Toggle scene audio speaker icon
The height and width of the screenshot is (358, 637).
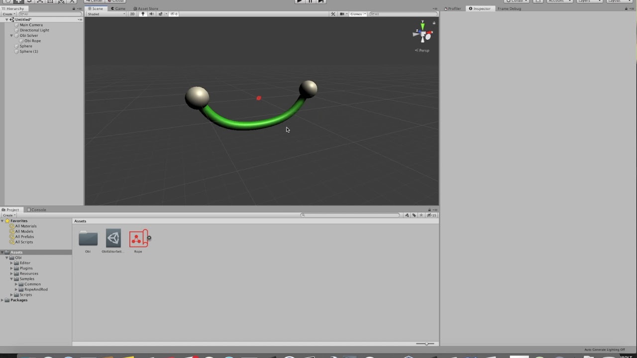(151, 14)
